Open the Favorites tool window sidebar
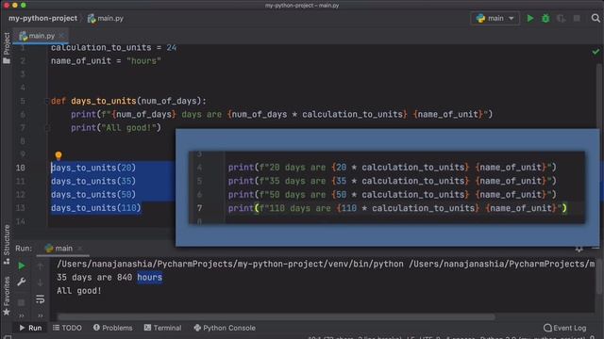Screen dimensions: 604x339 pyautogui.click(x=7, y=296)
